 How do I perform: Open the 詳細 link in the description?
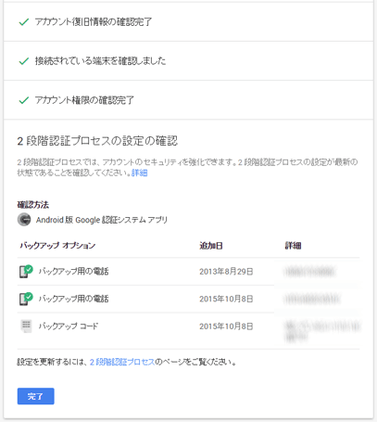[x=140, y=173]
